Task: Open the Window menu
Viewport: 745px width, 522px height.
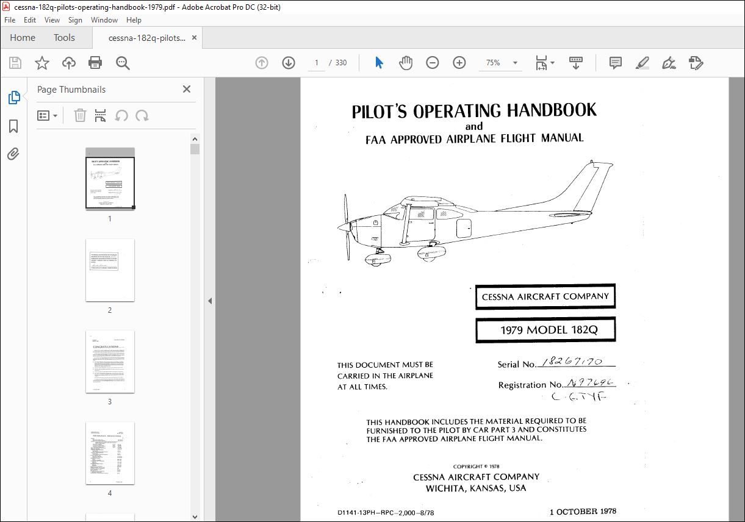Action: click(x=104, y=20)
